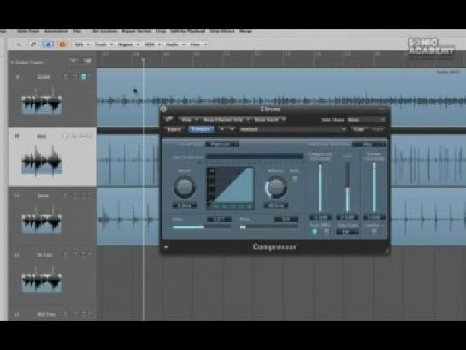Toggle the green-lit button on the Drums track
The height and width of the screenshot is (350, 466).
(84, 77)
